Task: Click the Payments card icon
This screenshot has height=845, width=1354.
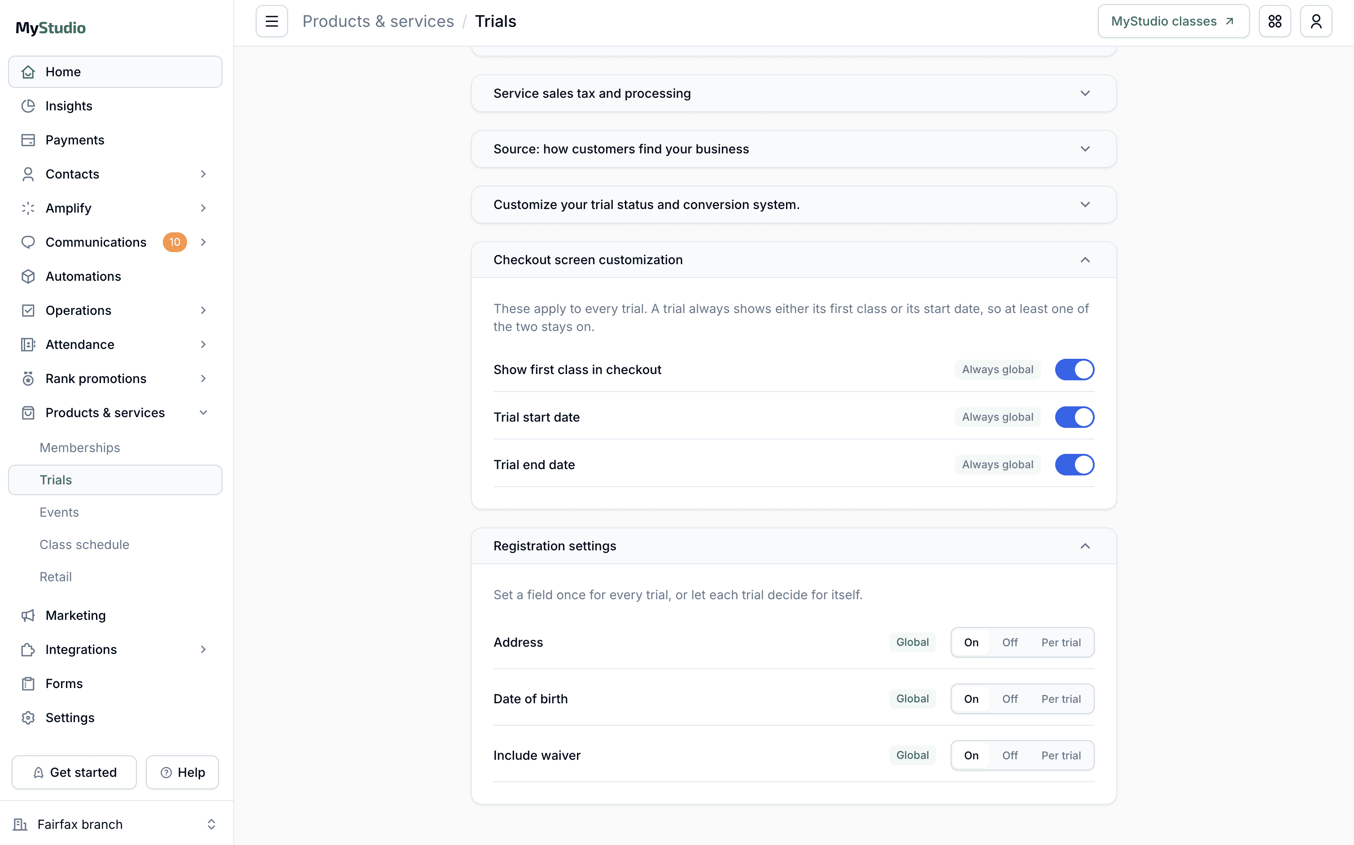Action: coord(28,140)
